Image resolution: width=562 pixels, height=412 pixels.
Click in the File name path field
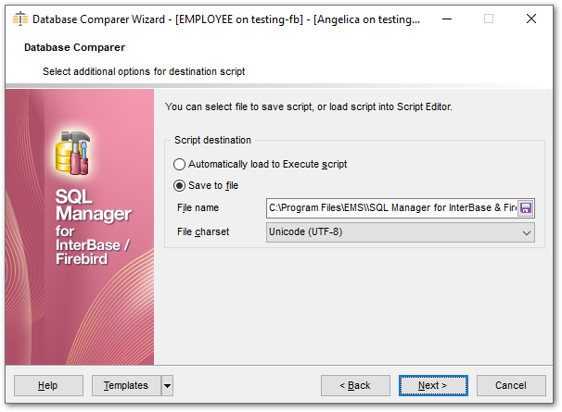click(x=390, y=208)
